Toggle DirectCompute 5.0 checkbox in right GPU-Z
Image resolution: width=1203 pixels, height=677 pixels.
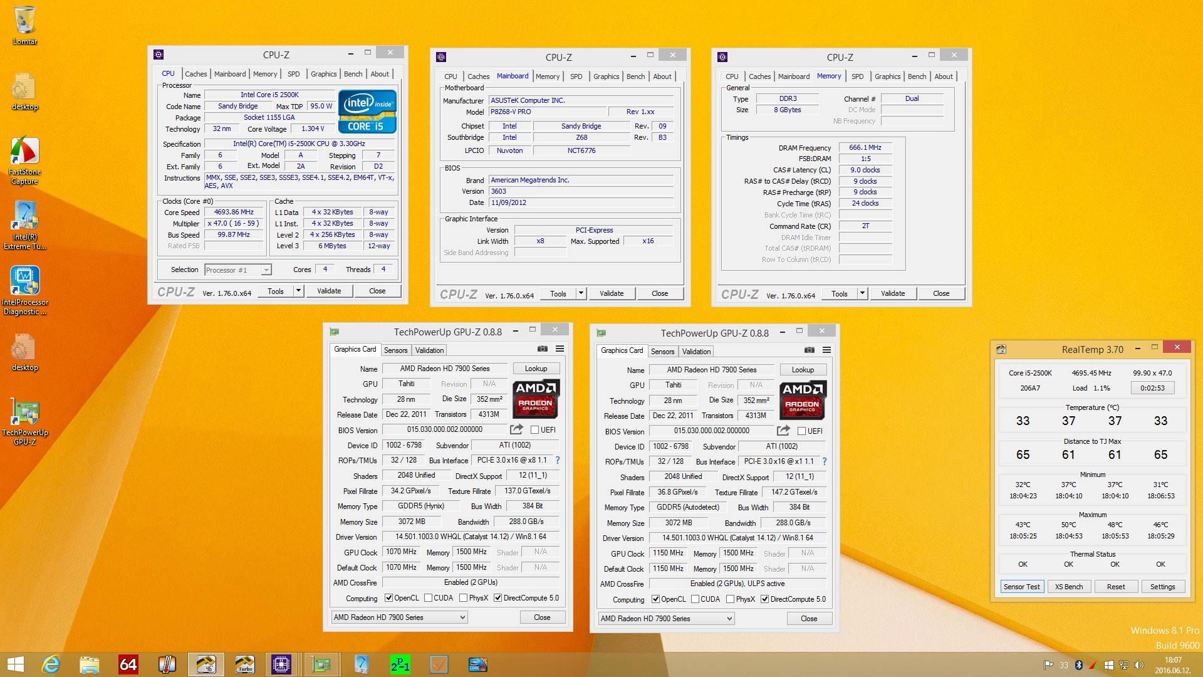[x=765, y=599]
